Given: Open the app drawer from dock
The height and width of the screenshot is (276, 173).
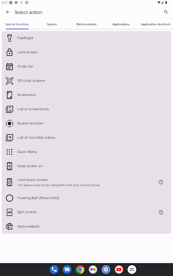Looking at the screenshot, I should 132,269.
